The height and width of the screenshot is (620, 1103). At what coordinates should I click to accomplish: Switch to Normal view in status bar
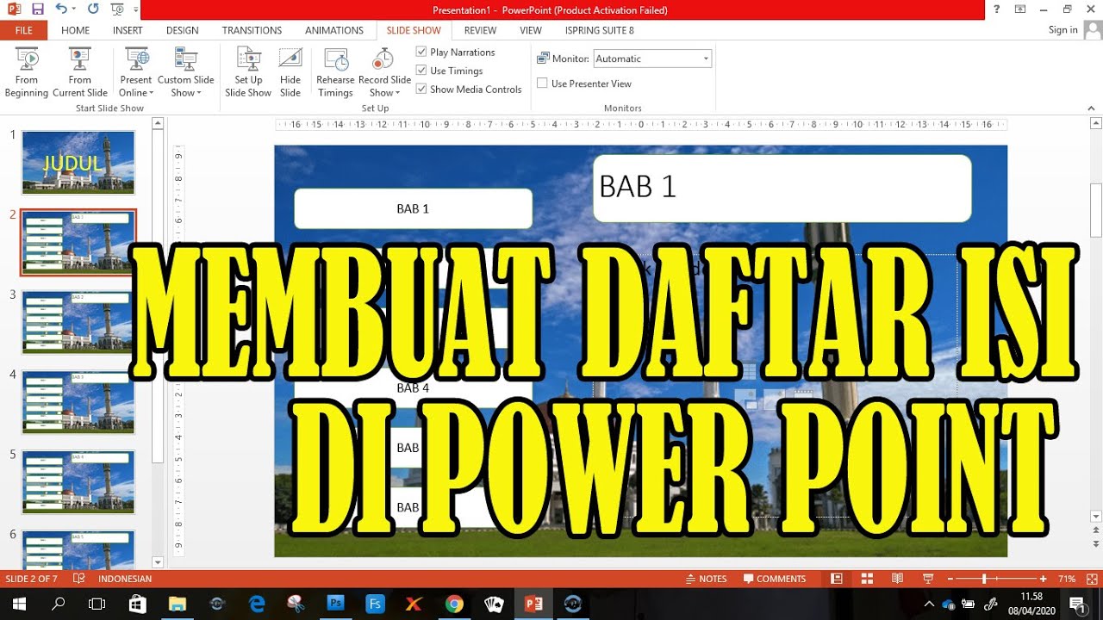click(837, 579)
